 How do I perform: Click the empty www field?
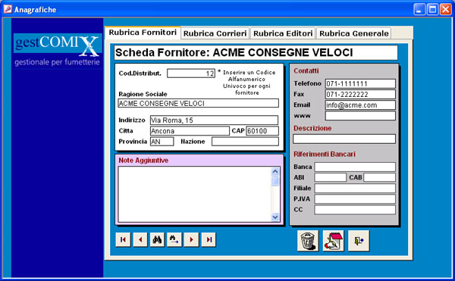click(x=360, y=116)
